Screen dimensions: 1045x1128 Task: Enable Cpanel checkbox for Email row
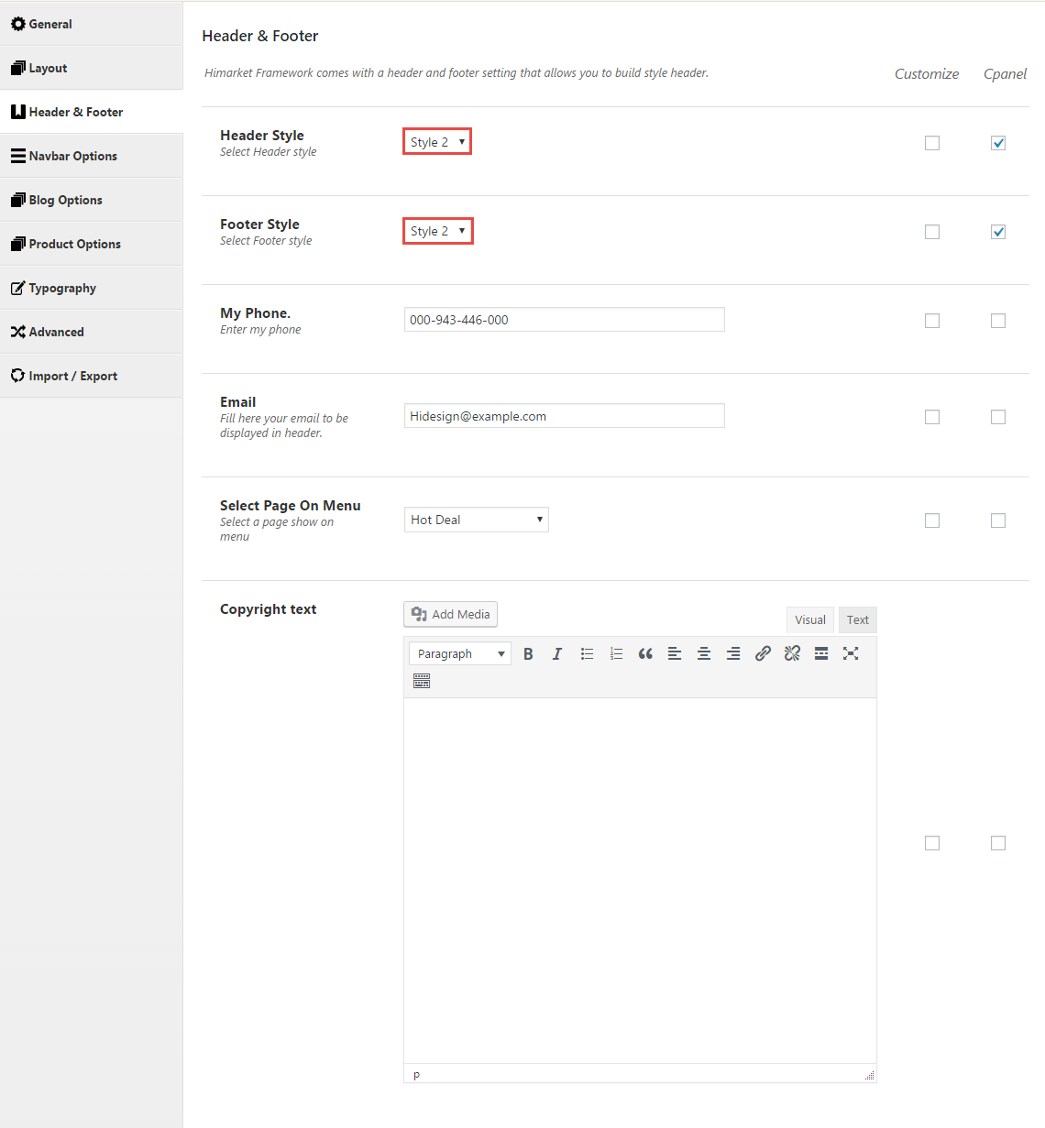(998, 417)
